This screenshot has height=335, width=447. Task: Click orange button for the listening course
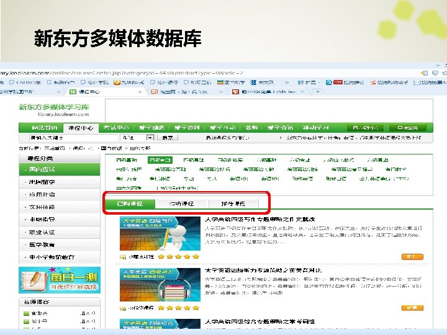coord(412,308)
